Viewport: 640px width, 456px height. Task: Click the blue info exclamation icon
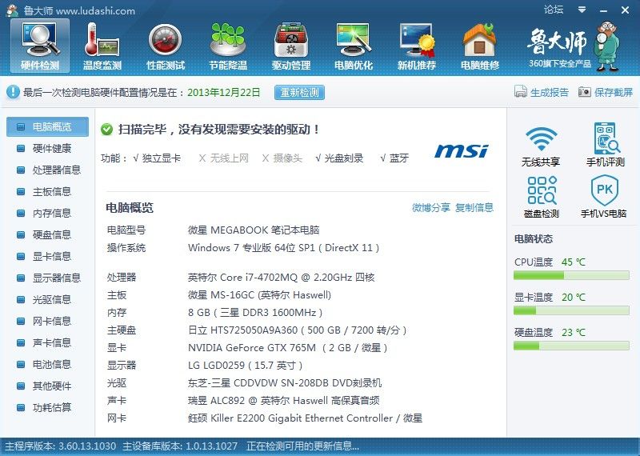(x=13, y=92)
